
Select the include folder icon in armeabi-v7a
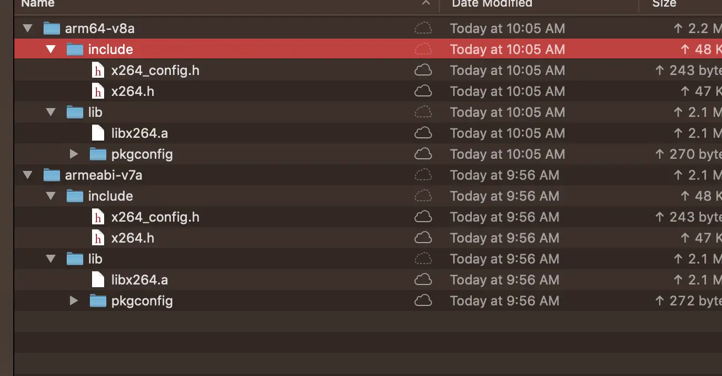[x=74, y=196]
